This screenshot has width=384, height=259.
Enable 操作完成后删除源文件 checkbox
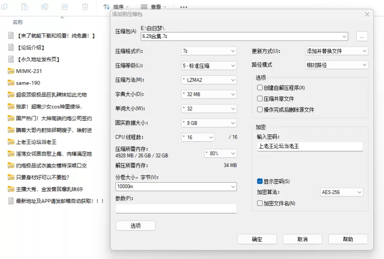260,110
